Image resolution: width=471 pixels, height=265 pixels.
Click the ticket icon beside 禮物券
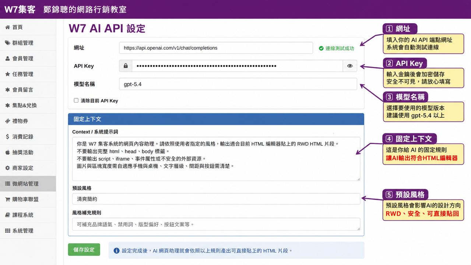pos(7,121)
